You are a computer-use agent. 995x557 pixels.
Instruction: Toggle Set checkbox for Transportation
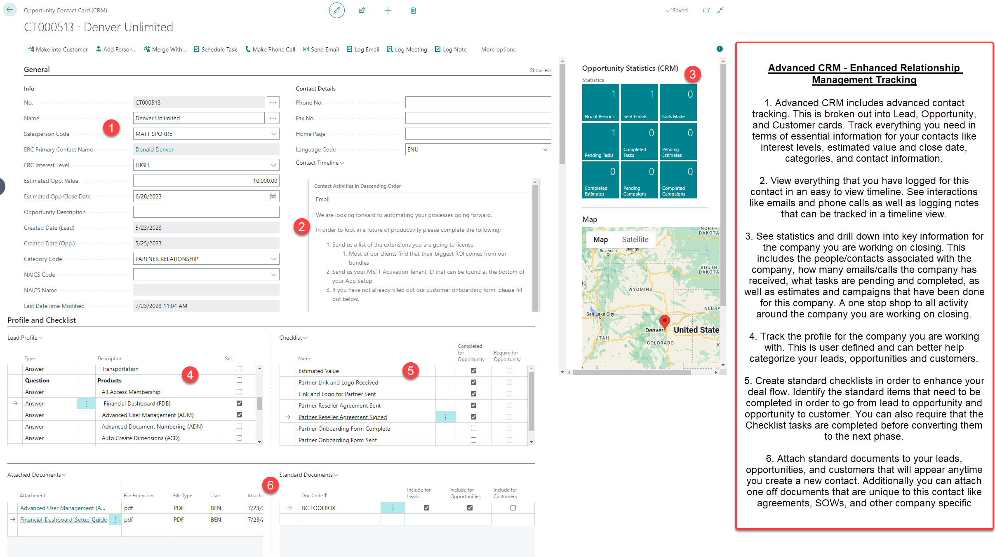239,369
